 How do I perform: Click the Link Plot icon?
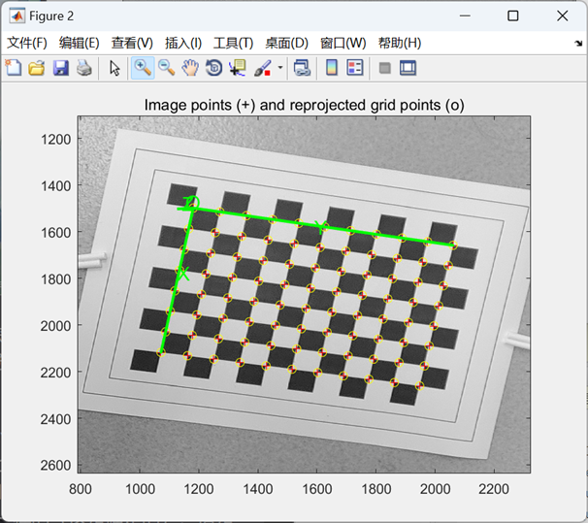click(x=302, y=68)
